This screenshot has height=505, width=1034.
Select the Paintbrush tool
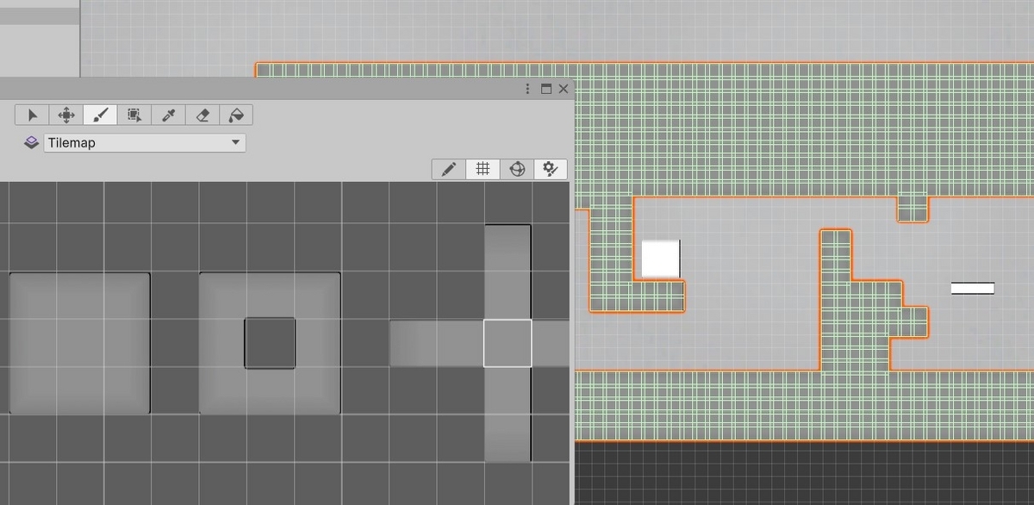[x=100, y=115]
